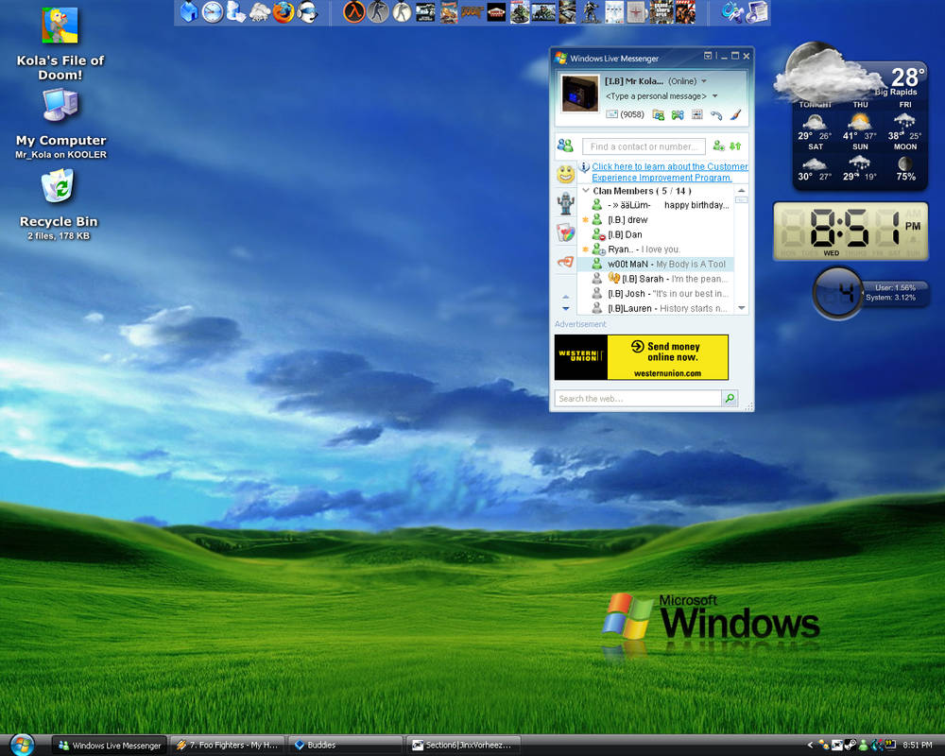Switch to Windows Live Messenger taskbar button
This screenshot has width=945, height=756.
[111, 746]
